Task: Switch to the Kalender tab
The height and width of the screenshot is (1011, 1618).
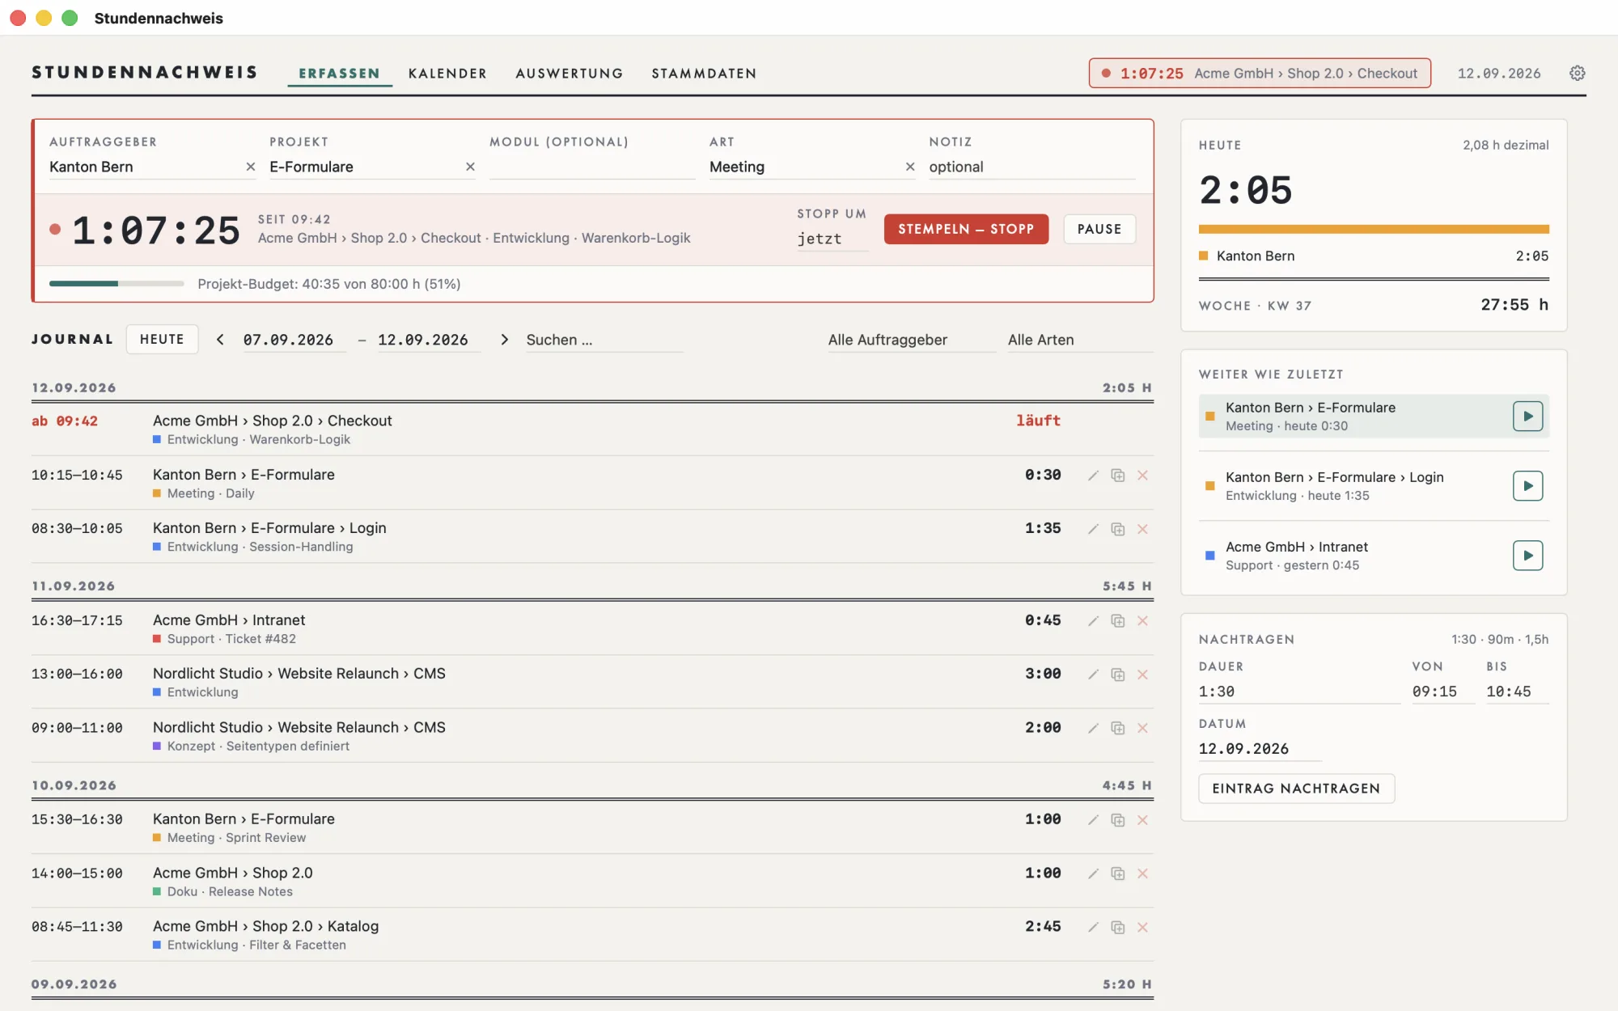Action: [447, 73]
